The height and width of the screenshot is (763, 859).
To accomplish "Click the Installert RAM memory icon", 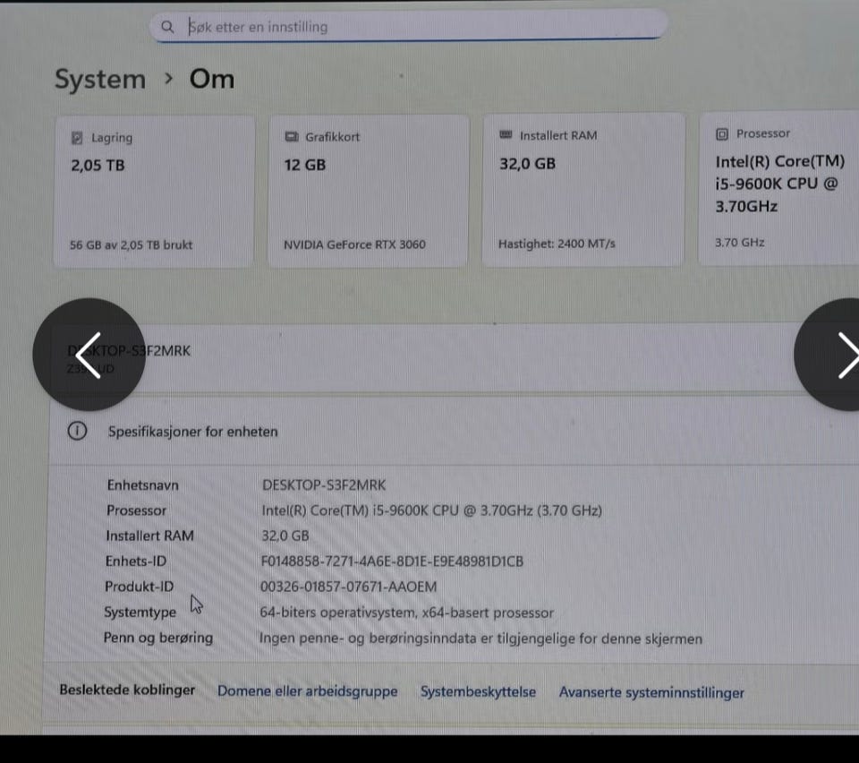I will click(506, 135).
